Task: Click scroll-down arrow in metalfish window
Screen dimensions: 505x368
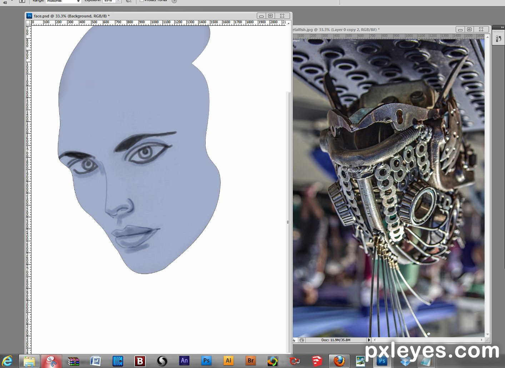Action: coord(488,335)
